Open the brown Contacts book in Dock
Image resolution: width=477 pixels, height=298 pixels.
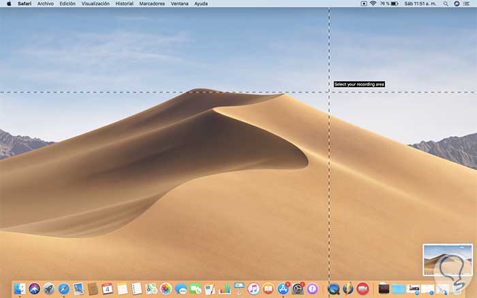click(93, 288)
